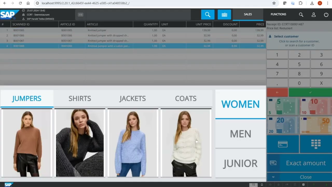Select highlighted receipt row B001088
The image size is (332, 187).
(133, 46)
